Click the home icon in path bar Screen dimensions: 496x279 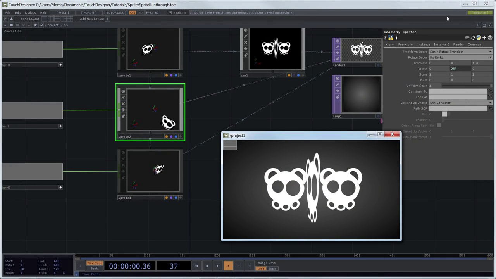tap(41, 25)
